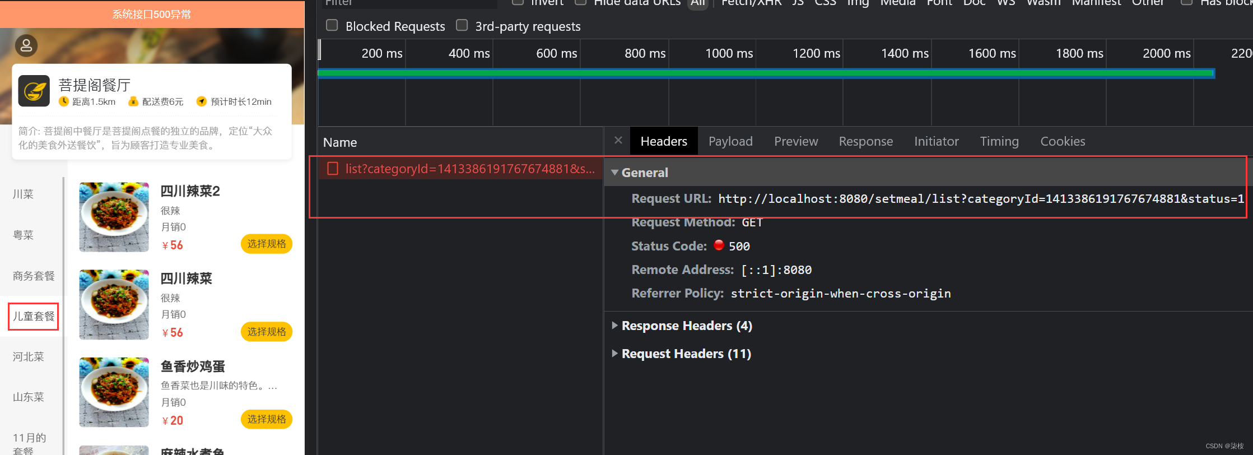This screenshot has height=455, width=1253.
Task: Click the clock icon beside 距离1.5km
Action: [64, 101]
